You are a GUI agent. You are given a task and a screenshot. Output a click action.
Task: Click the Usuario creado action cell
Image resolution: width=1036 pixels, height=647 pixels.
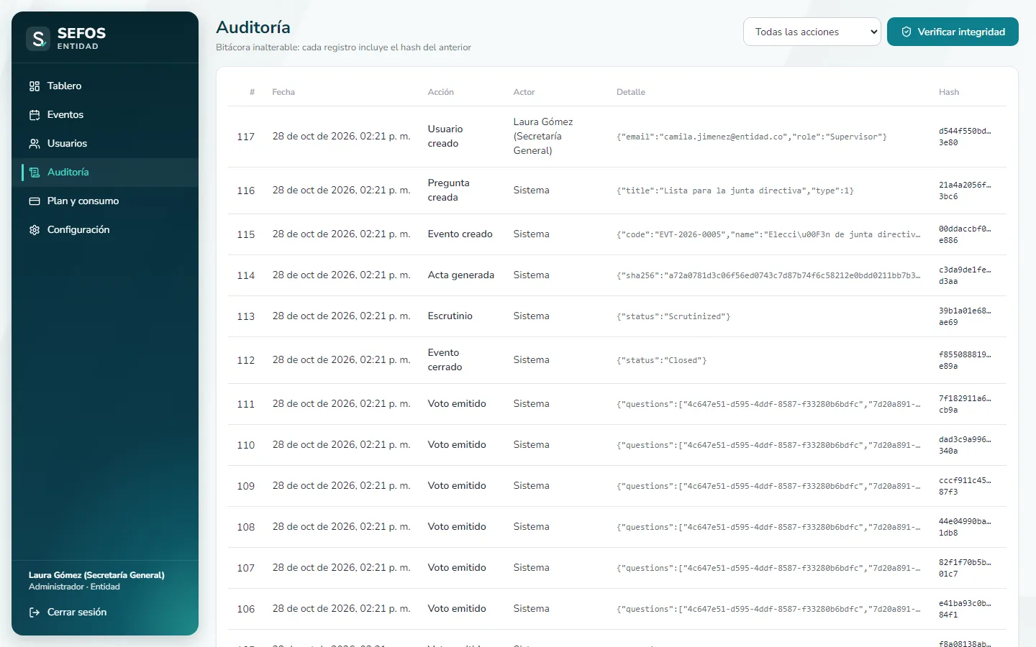point(445,137)
